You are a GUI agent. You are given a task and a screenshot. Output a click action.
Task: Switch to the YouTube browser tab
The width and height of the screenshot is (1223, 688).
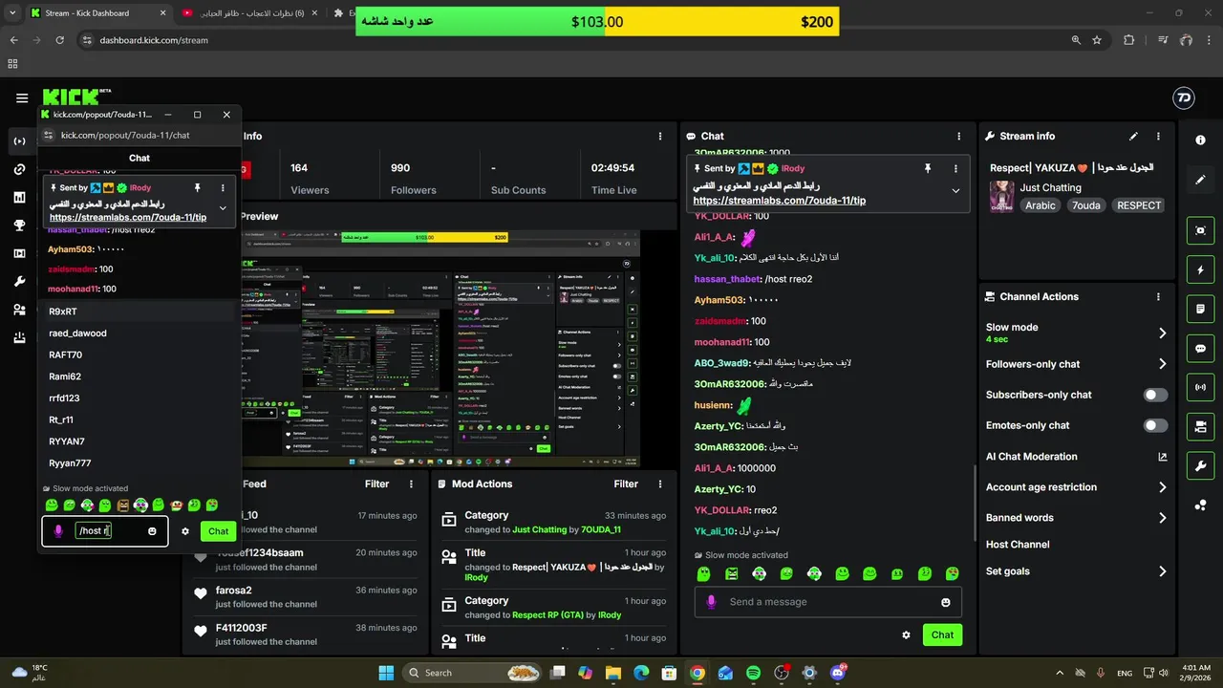[248, 13]
